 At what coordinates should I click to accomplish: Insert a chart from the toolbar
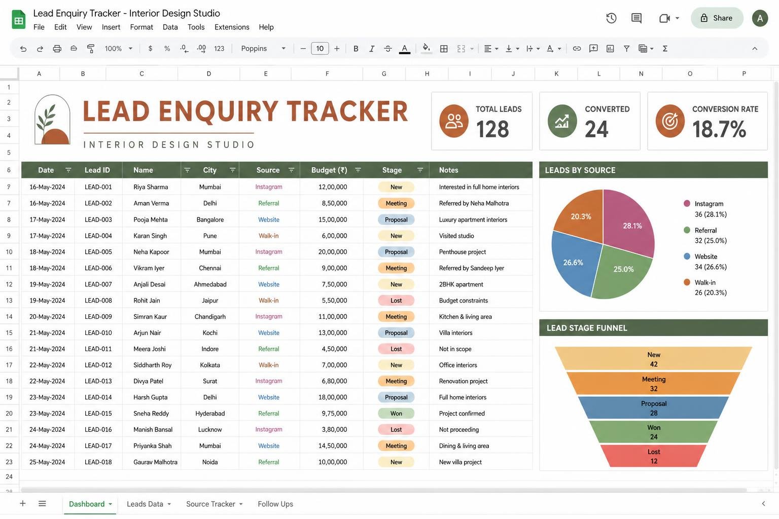pos(610,49)
